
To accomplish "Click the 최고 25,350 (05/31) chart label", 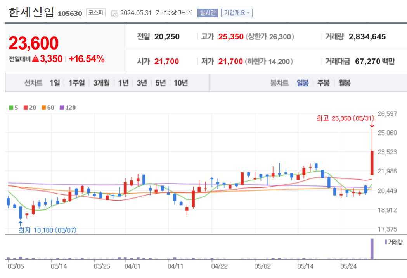I will point(345,118).
